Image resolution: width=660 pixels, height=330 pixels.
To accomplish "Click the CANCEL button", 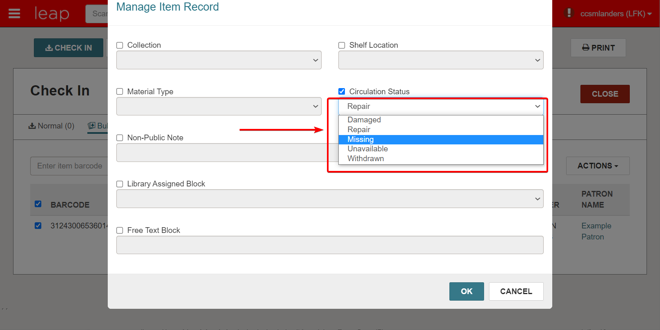I will point(516,291).
